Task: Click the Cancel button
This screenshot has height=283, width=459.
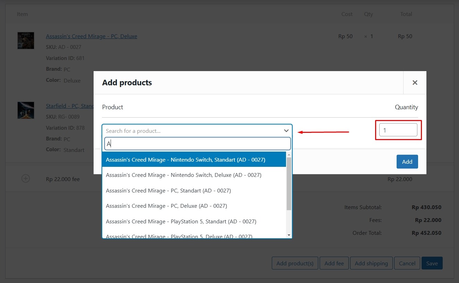Action: point(407,263)
